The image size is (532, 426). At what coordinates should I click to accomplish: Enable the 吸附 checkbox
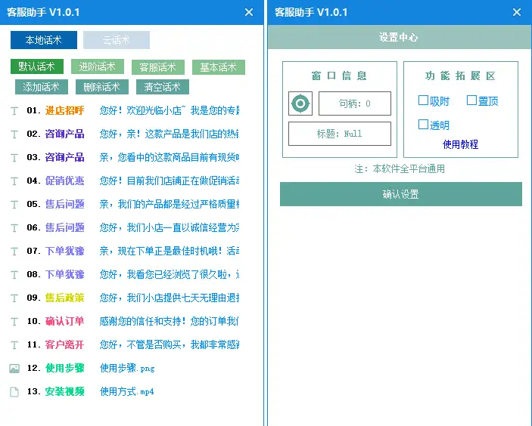(x=424, y=100)
